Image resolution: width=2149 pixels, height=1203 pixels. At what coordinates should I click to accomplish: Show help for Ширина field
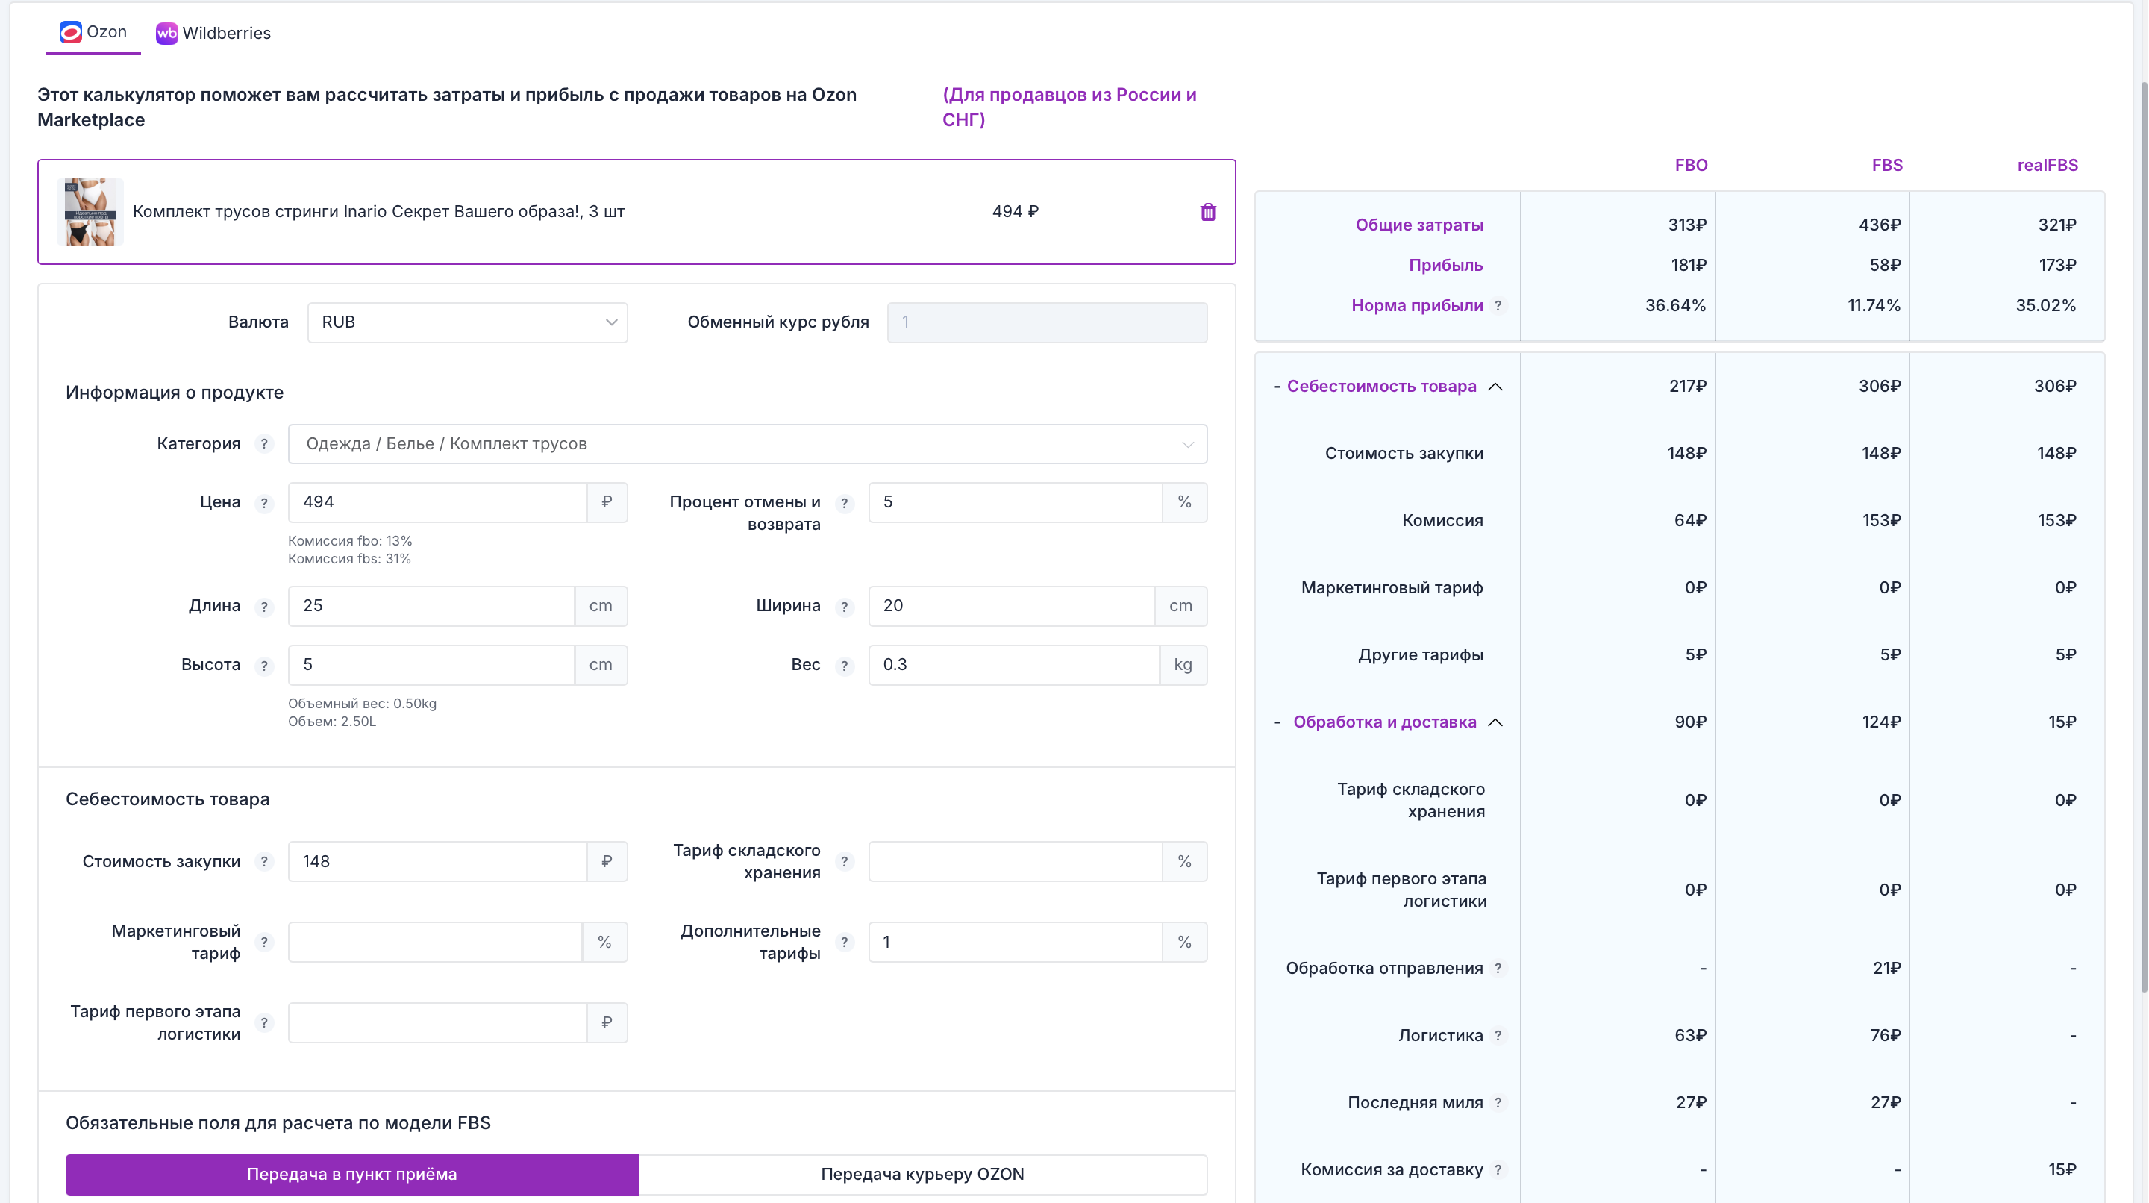(x=844, y=607)
